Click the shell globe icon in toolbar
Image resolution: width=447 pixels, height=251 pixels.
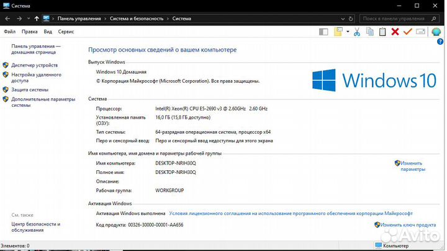tap(436, 32)
